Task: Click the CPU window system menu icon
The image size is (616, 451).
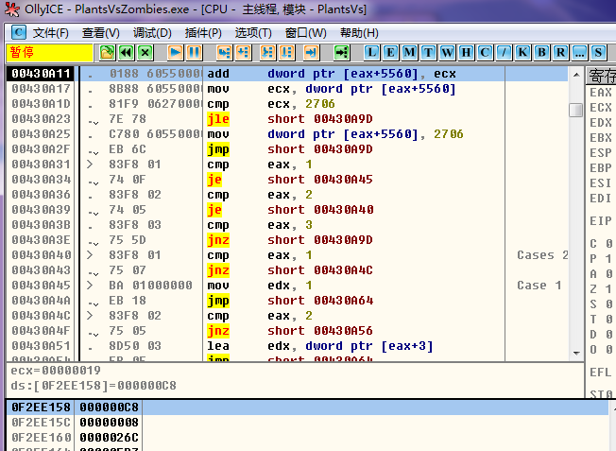Action: (18, 32)
